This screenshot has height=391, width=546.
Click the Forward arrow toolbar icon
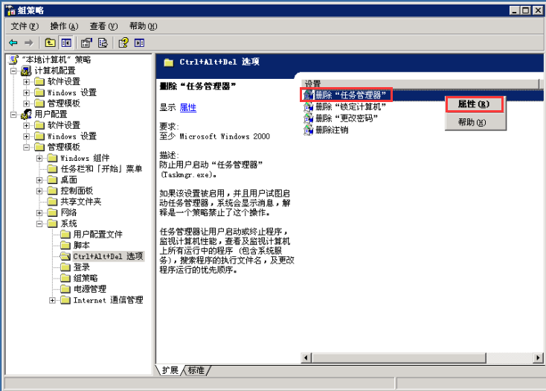pyautogui.click(x=28, y=43)
